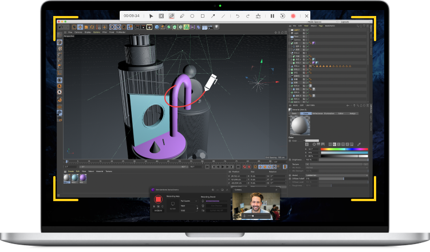Viewport: 430px width, 252px height.
Task: Add a cube primitive object
Action: (157, 27)
